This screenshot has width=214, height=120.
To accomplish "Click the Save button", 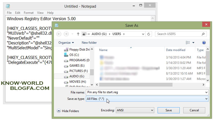I will (x=168, y=110).
